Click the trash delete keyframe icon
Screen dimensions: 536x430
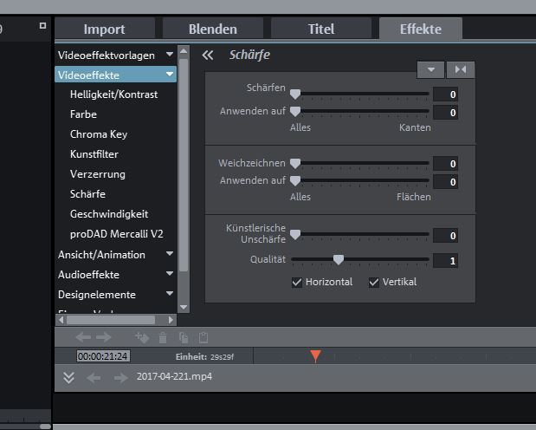[x=163, y=337]
